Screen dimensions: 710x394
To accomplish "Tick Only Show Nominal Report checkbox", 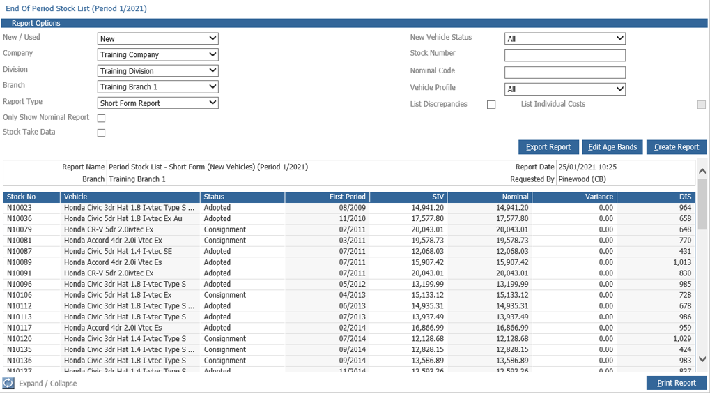I will [x=102, y=119].
